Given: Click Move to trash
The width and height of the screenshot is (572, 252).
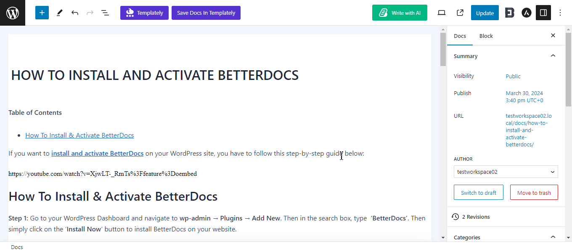Looking at the screenshot, I should click(534, 192).
